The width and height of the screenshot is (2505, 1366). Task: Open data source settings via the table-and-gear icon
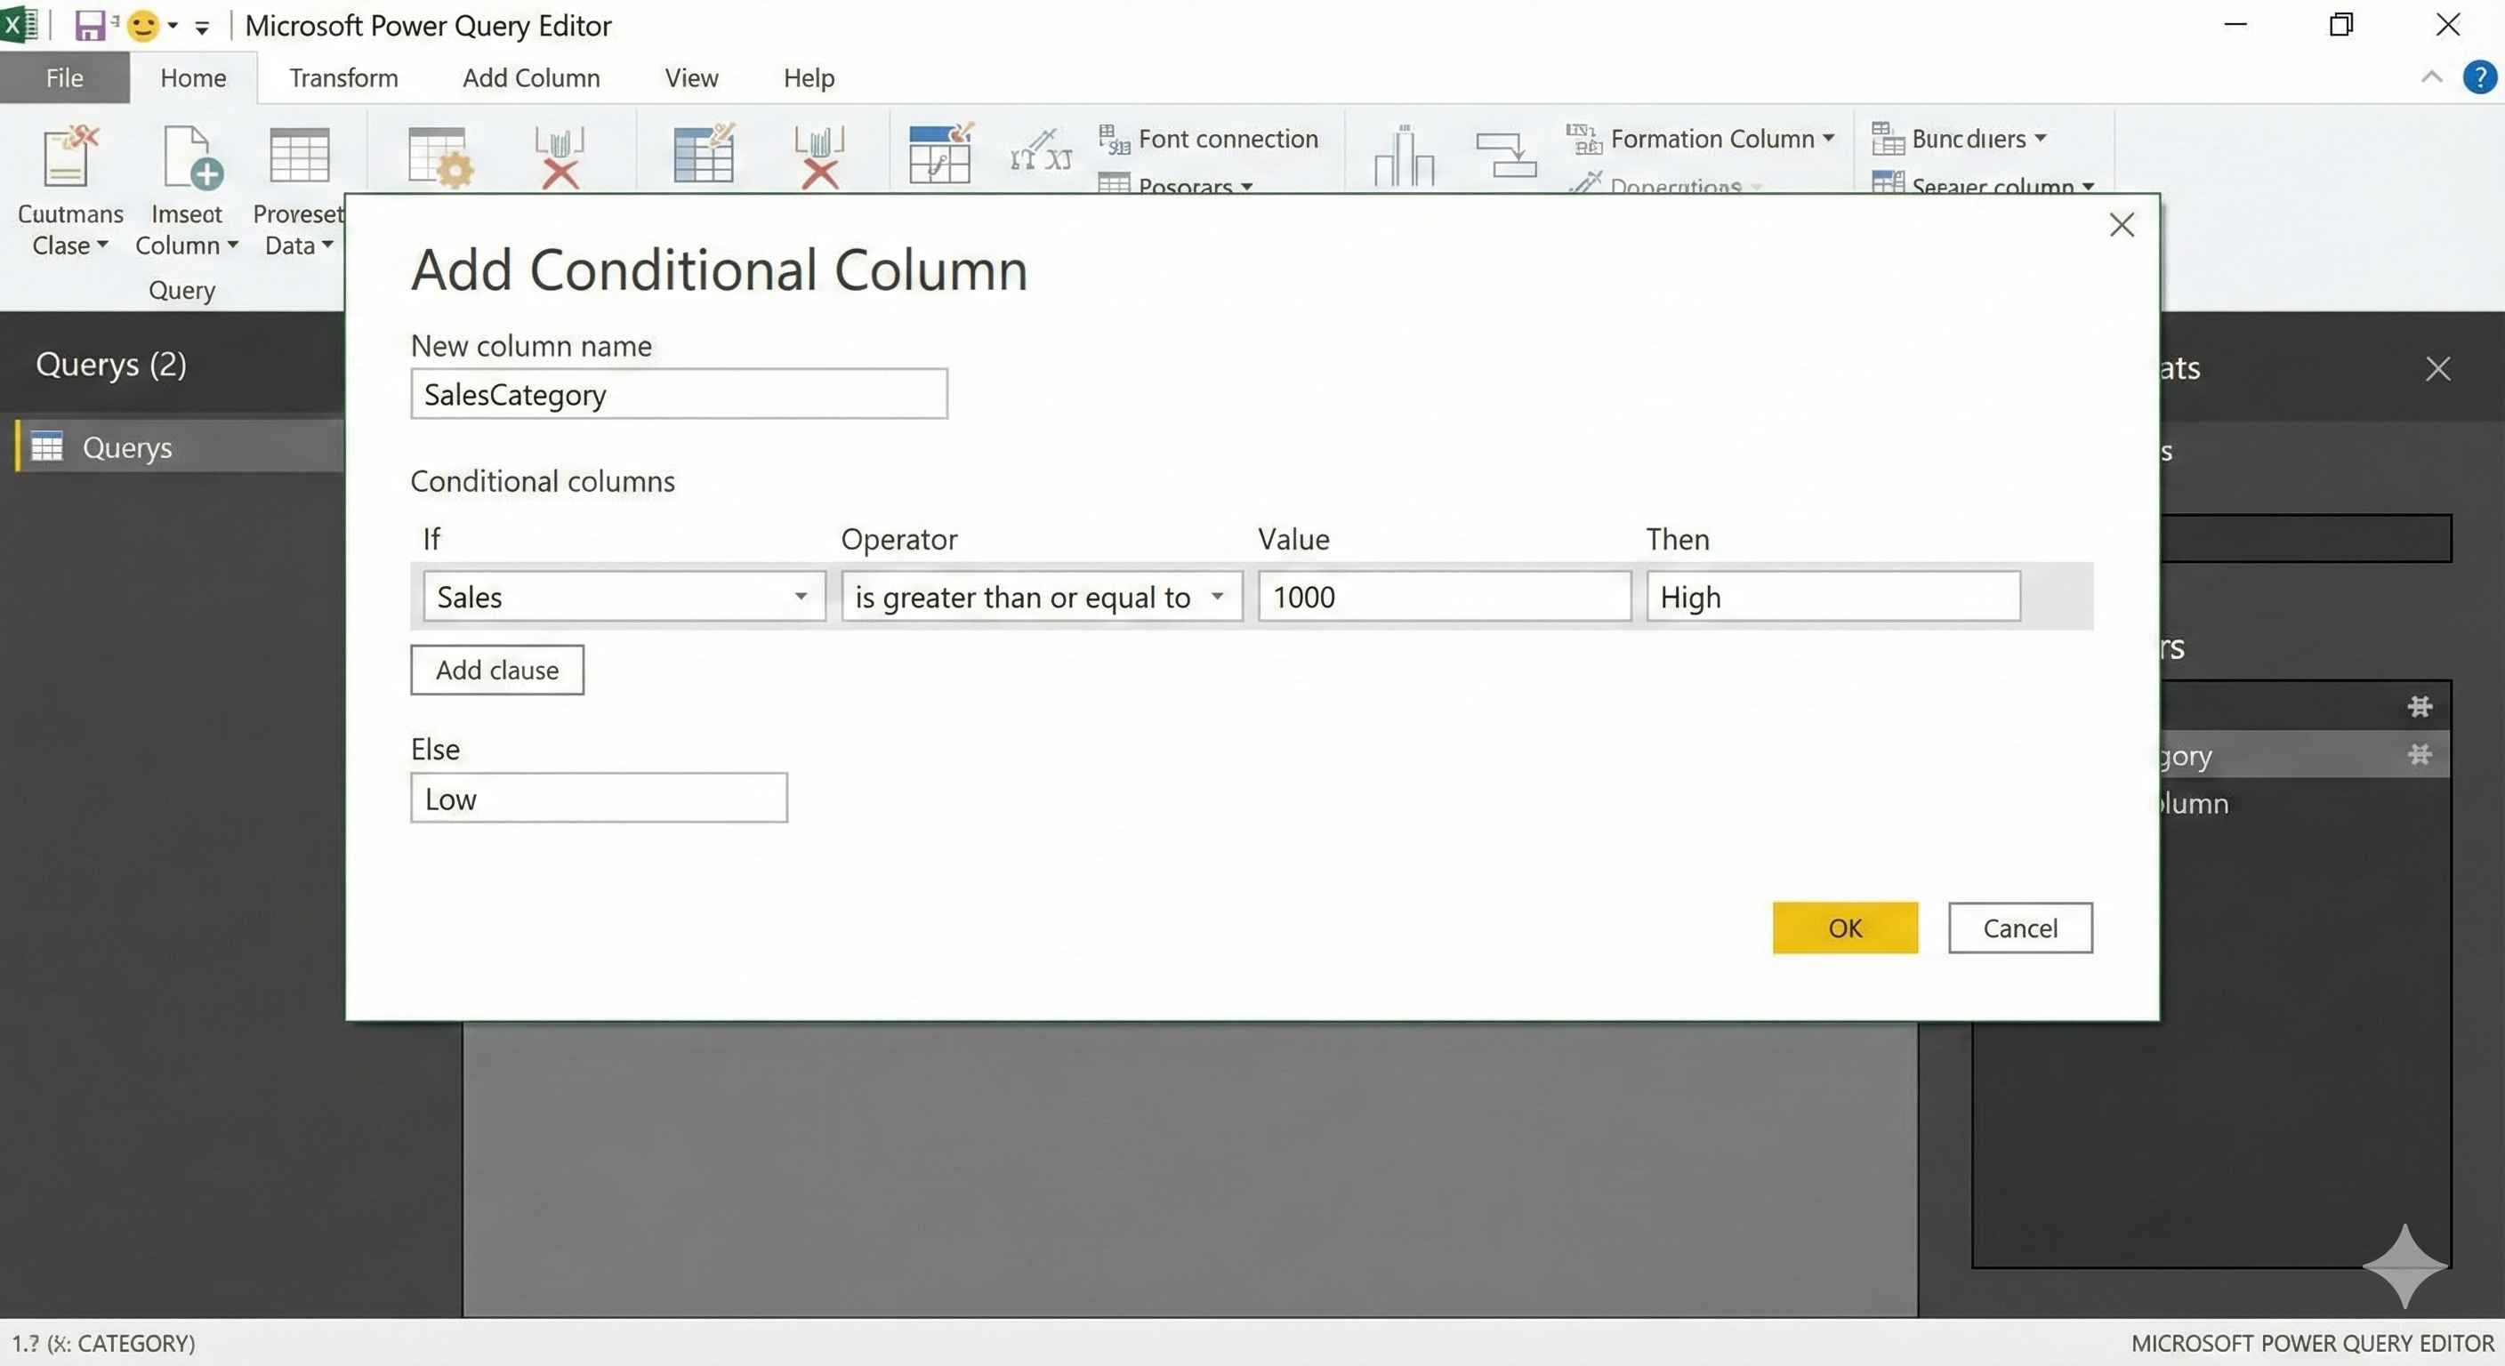point(439,156)
